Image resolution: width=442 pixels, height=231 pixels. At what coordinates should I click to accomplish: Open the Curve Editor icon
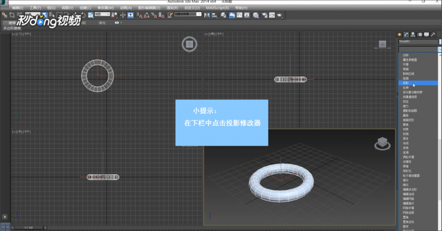click(240, 15)
